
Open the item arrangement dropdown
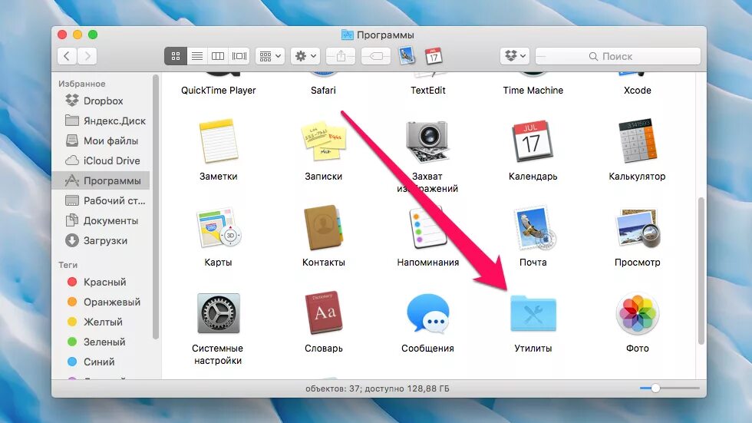(270, 56)
